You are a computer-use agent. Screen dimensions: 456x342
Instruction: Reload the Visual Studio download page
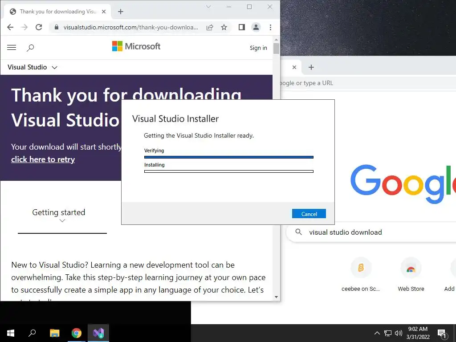tap(39, 27)
